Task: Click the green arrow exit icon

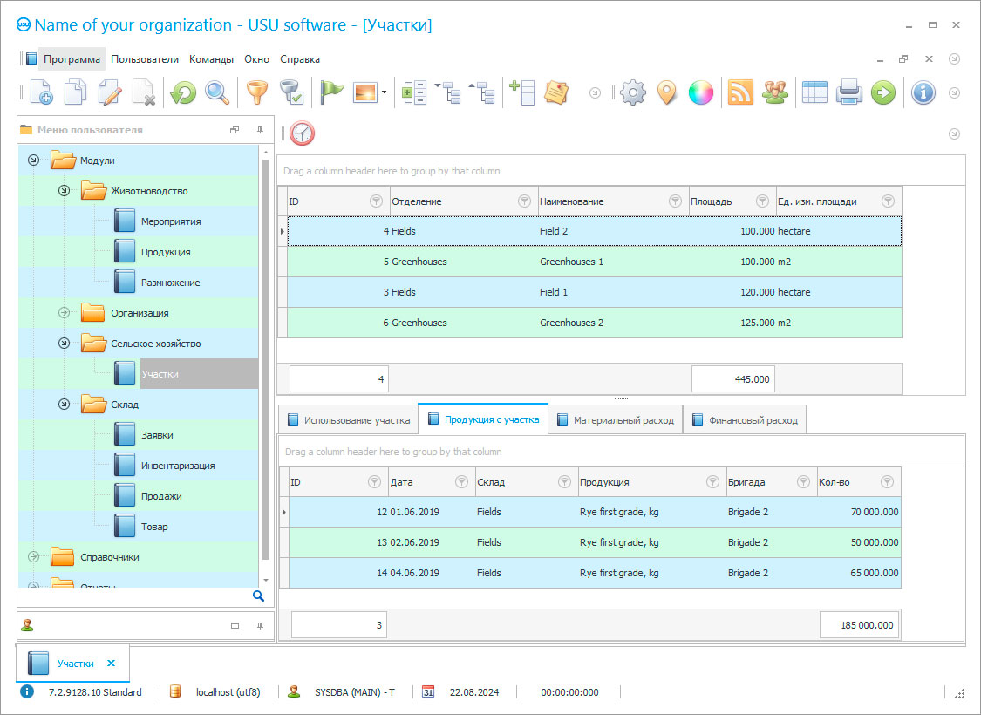Action: (882, 92)
